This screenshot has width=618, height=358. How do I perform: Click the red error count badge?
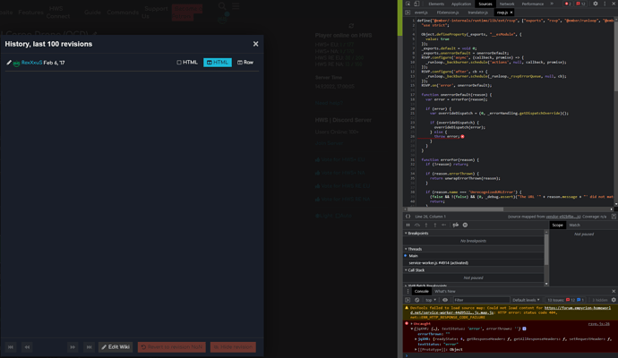coord(568,4)
